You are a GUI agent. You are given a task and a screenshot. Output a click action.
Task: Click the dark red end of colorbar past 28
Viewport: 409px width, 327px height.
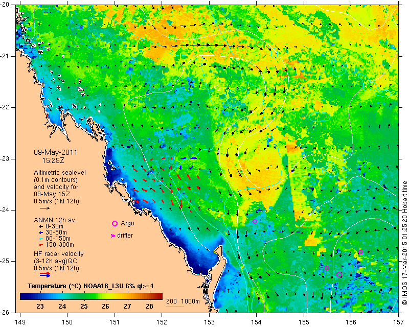click(158, 296)
